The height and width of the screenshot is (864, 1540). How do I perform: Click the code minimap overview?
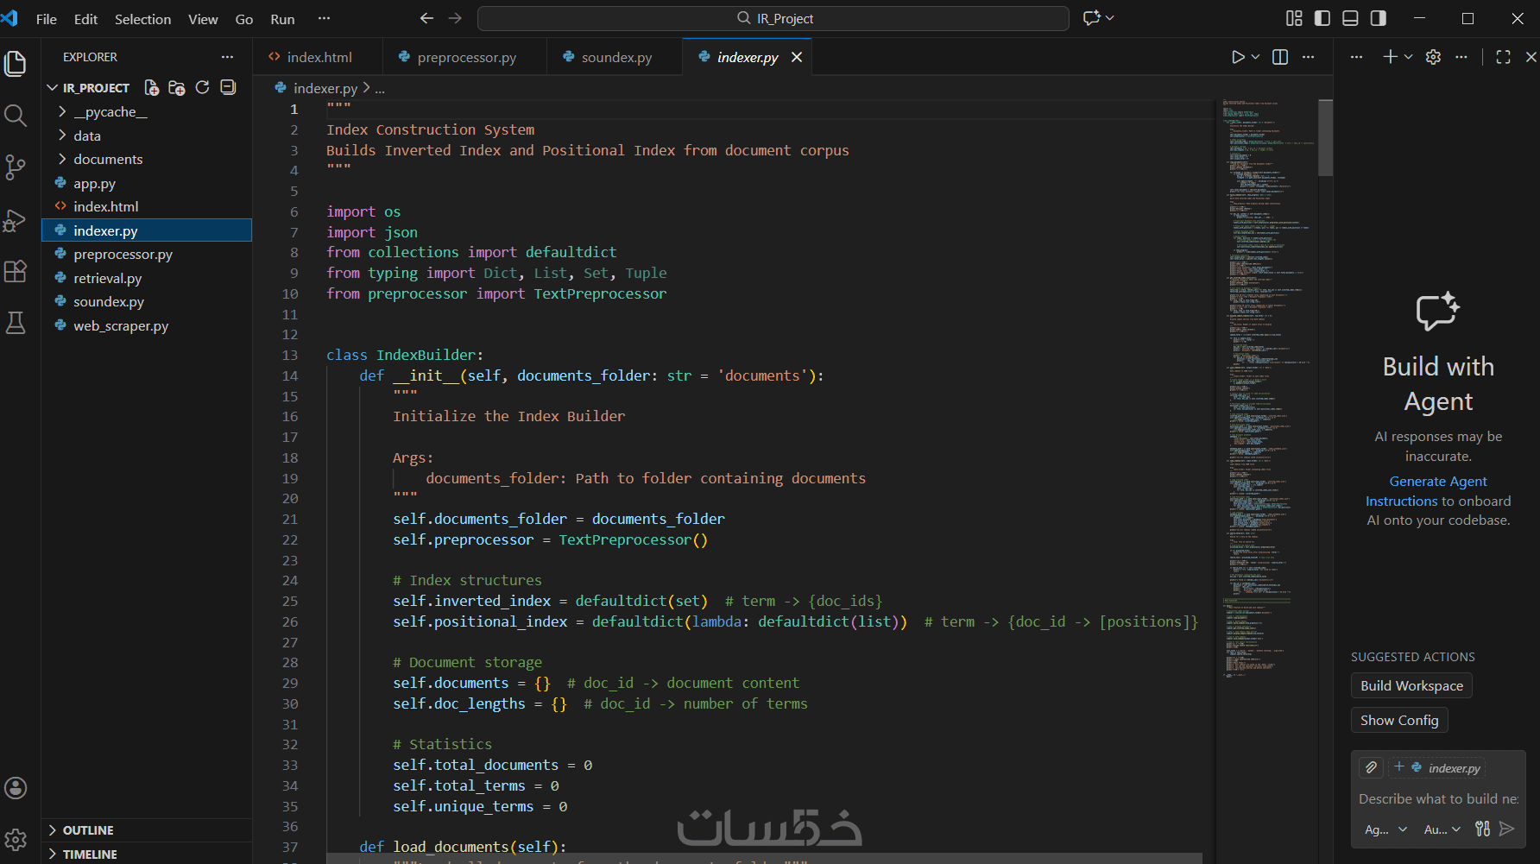[1267, 388]
